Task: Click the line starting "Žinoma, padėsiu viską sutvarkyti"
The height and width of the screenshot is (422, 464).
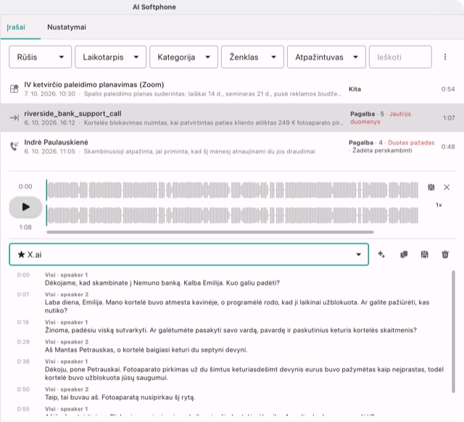Action: click(231, 330)
